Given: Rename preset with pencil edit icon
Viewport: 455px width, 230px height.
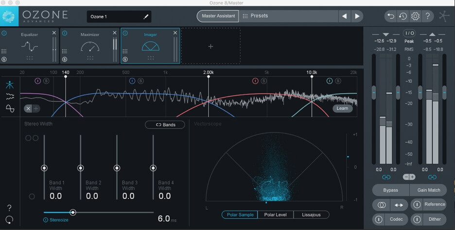Looking at the screenshot, I should click(146, 16).
